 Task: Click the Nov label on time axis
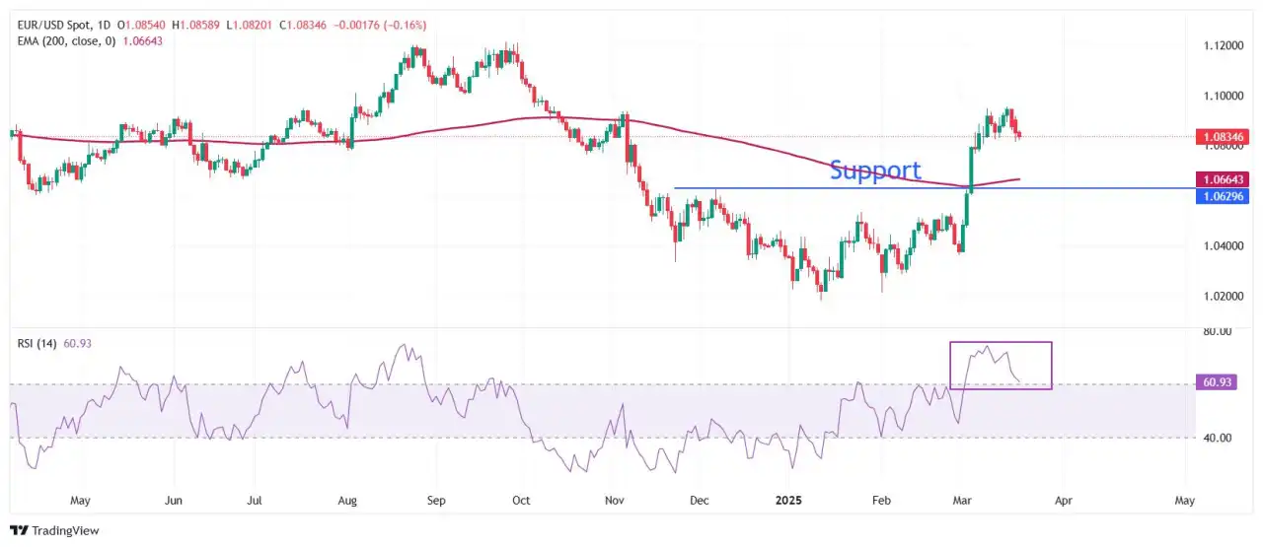coord(614,500)
